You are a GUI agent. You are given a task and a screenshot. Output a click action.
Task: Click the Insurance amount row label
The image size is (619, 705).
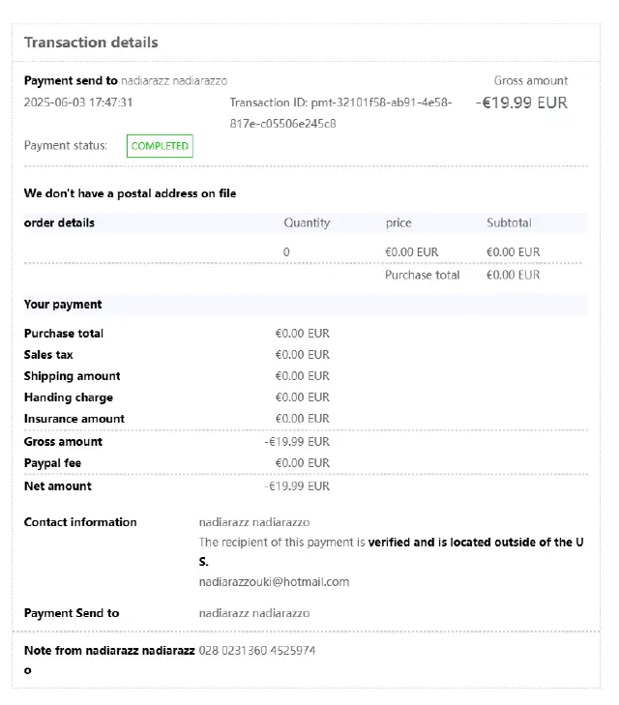(x=74, y=419)
